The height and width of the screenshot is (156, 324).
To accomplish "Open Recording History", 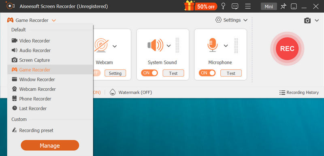I will click(x=299, y=92).
